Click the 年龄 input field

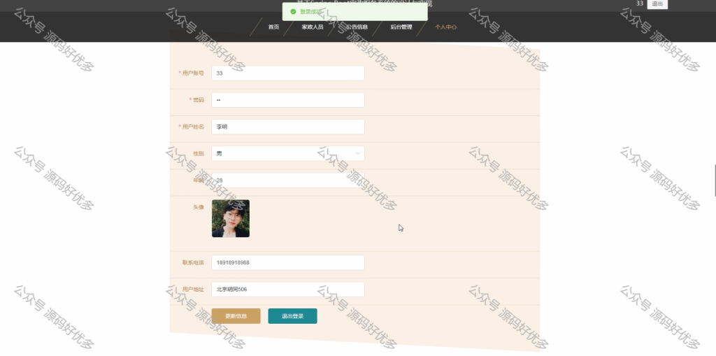pos(287,180)
